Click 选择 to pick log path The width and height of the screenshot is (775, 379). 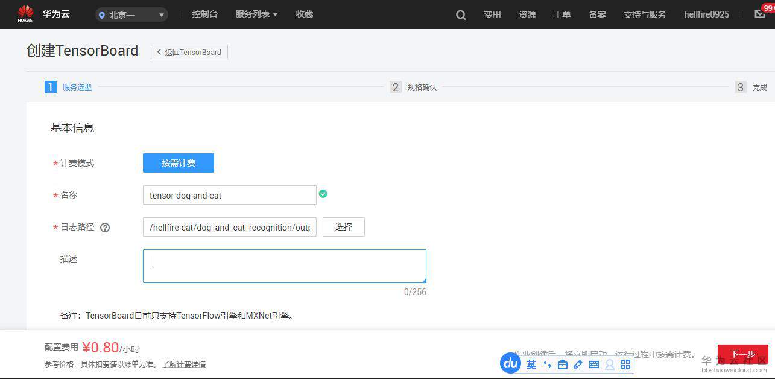pos(344,227)
